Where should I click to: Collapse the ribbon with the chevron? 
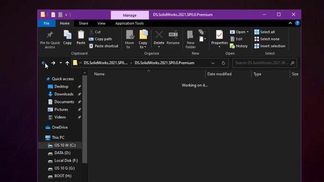point(290,23)
